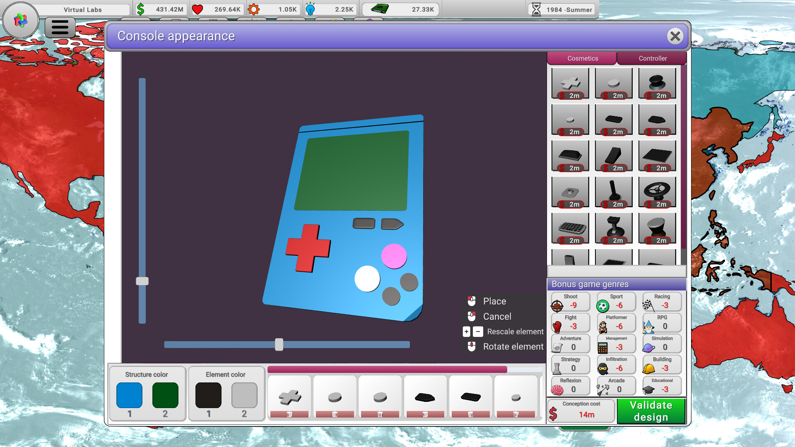Image resolution: width=795 pixels, height=447 pixels.
Task: Open the hamburger menu top left
Action: click(59, 27)
